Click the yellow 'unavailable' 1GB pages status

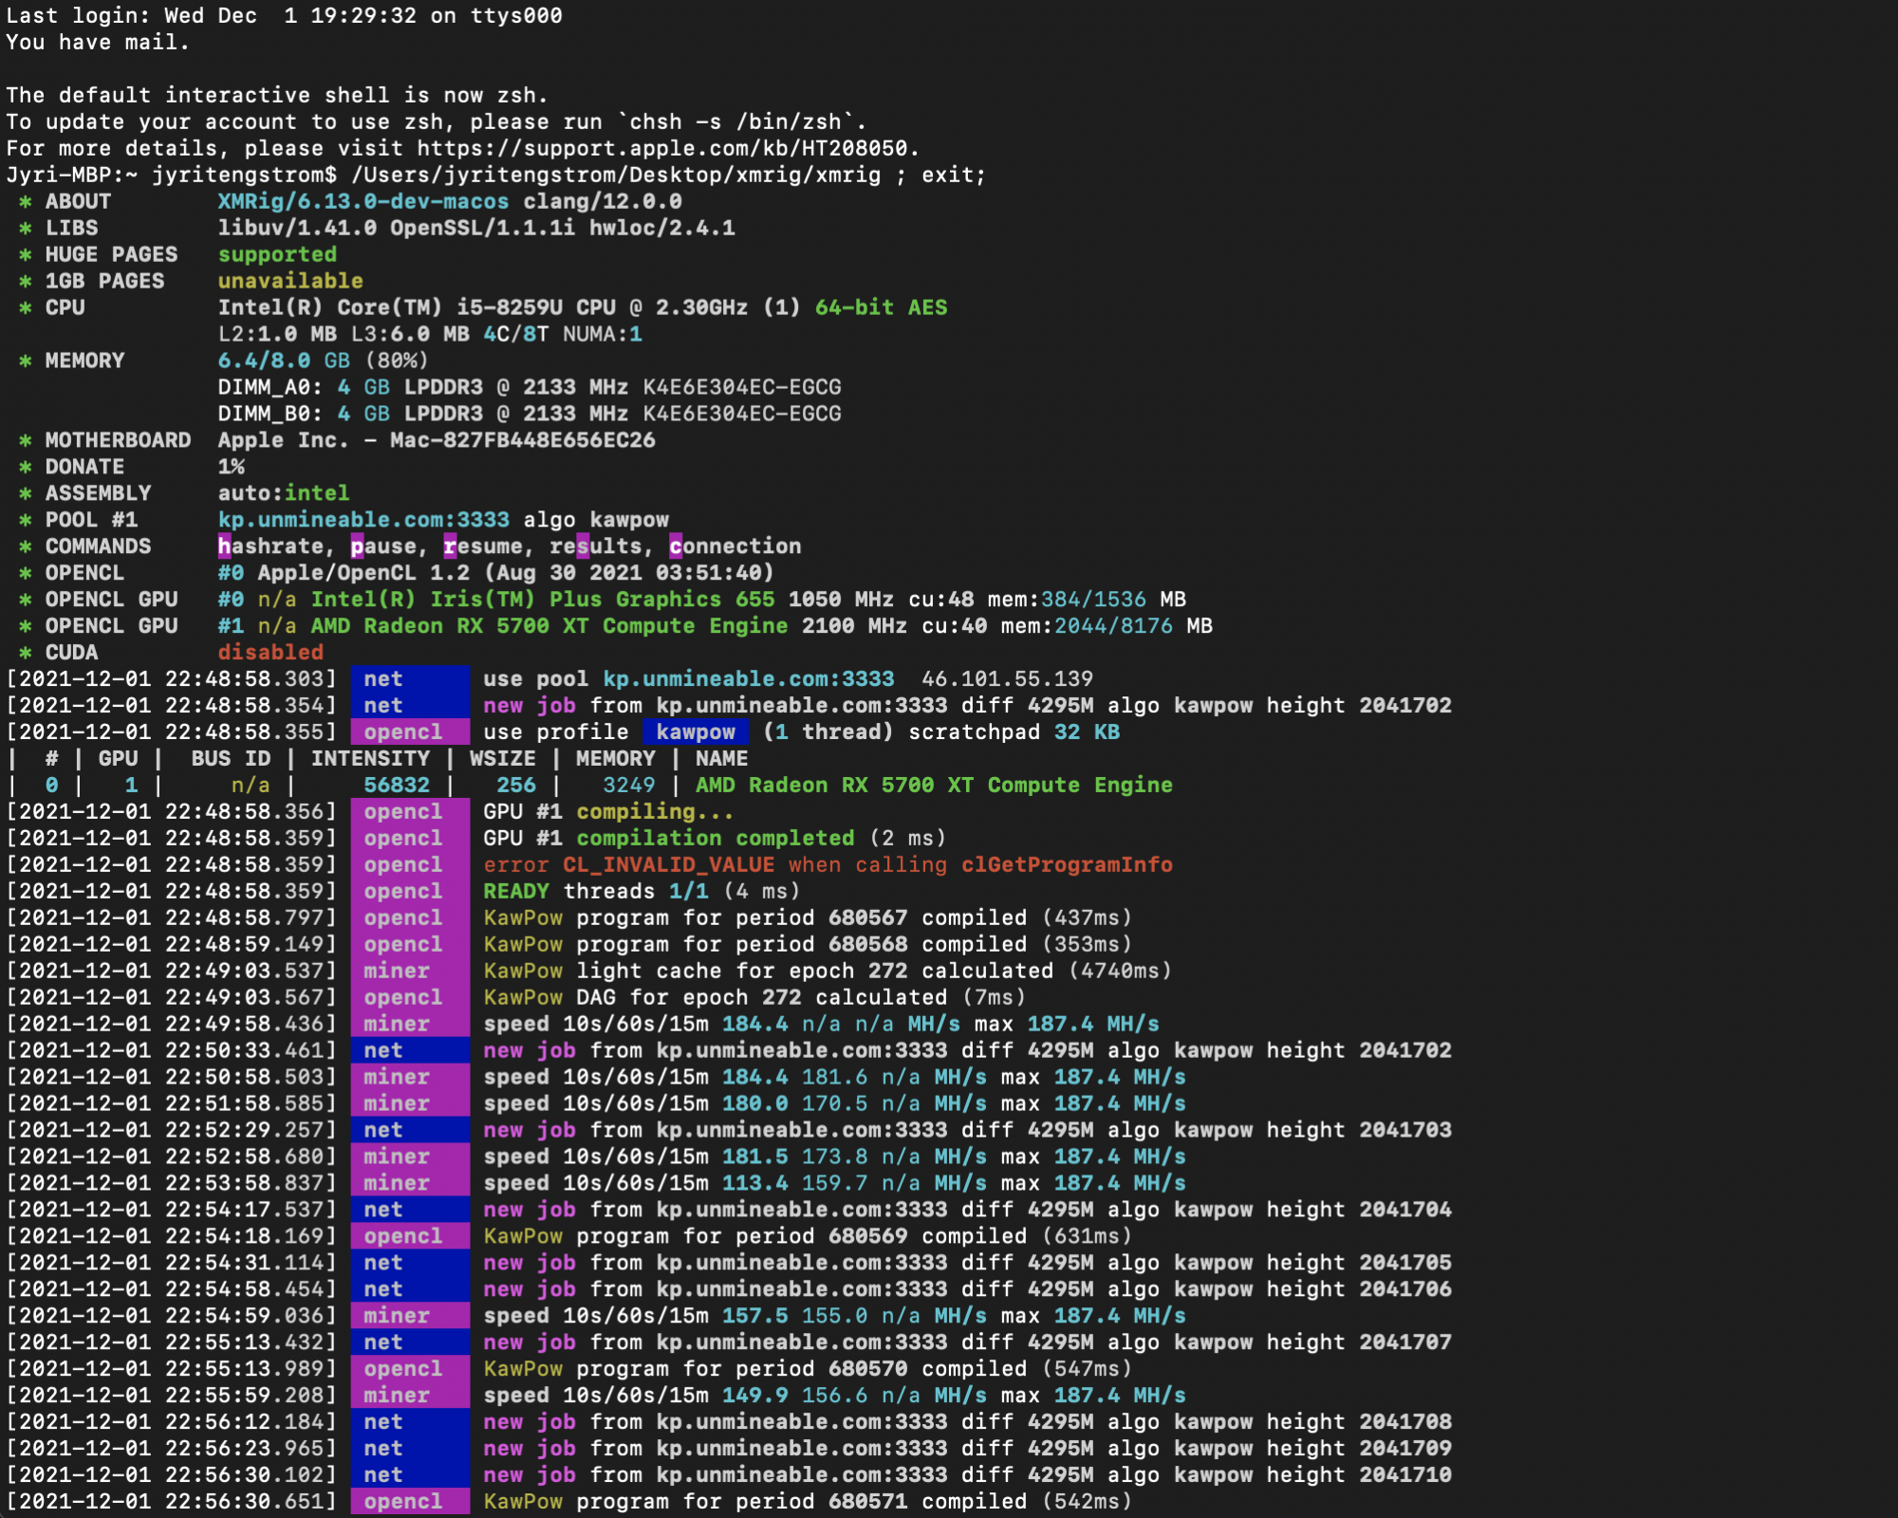pos(290,281)
